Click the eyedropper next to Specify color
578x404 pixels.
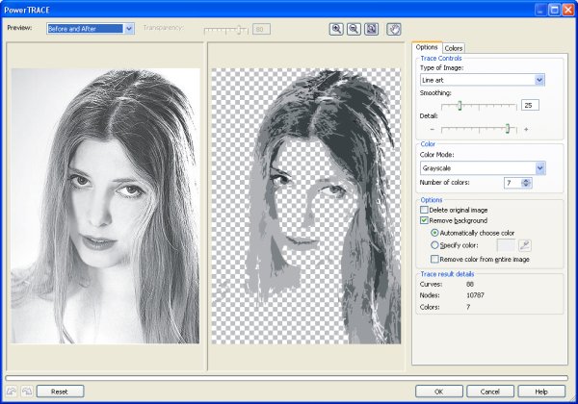click(x=525, y=245)
